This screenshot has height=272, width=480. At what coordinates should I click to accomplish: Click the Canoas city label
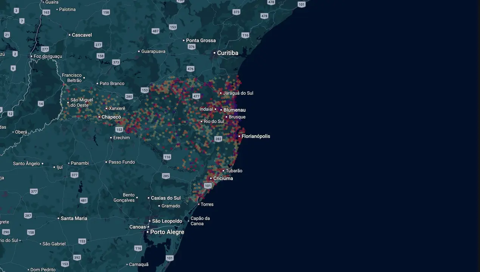tap(138, 227)
